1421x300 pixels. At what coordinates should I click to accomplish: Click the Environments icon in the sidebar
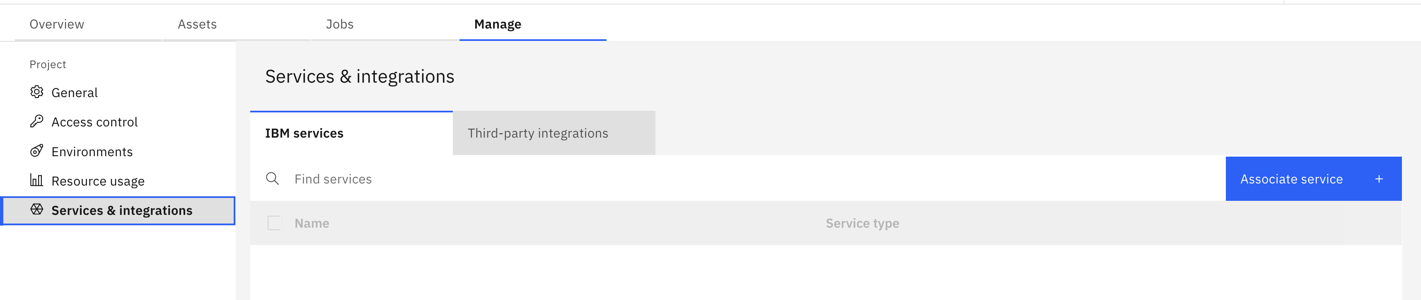[36, 151]
